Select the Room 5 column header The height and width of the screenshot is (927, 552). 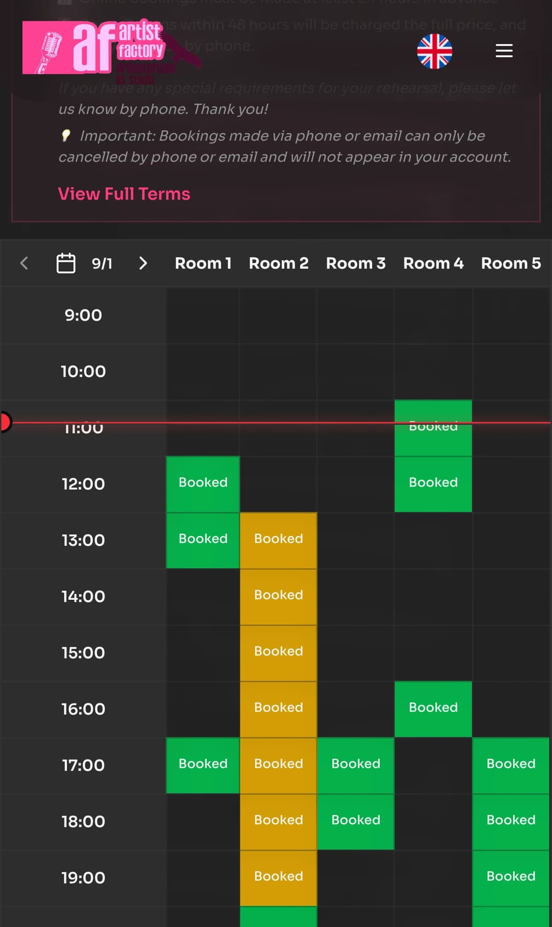click(x=511, y=263)
